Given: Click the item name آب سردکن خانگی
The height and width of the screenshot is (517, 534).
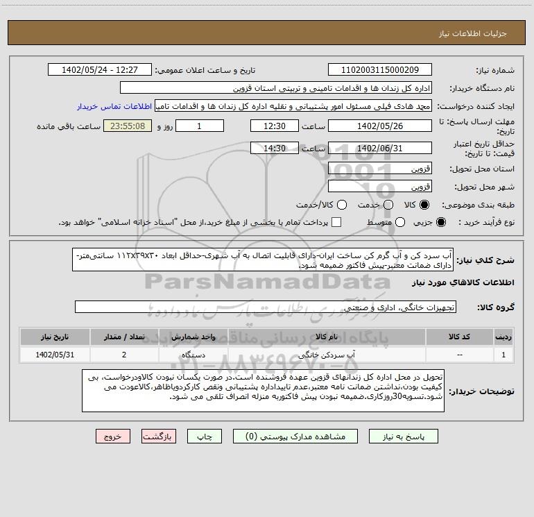Looking at the screenshot, I should [x=326, y=355].
